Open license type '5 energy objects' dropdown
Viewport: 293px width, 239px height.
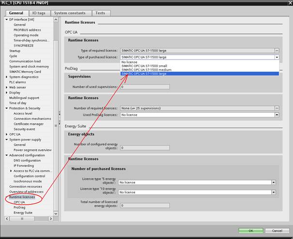[273, 182]
